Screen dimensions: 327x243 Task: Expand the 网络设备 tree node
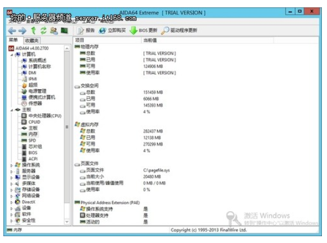[x=12, y=196]
